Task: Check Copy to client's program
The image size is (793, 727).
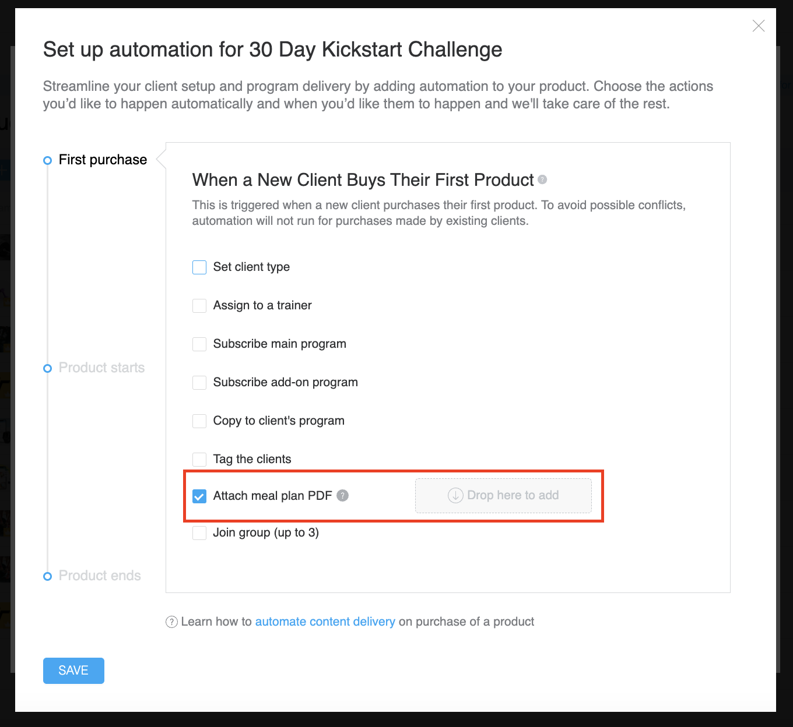Action: tap(199, 421)
